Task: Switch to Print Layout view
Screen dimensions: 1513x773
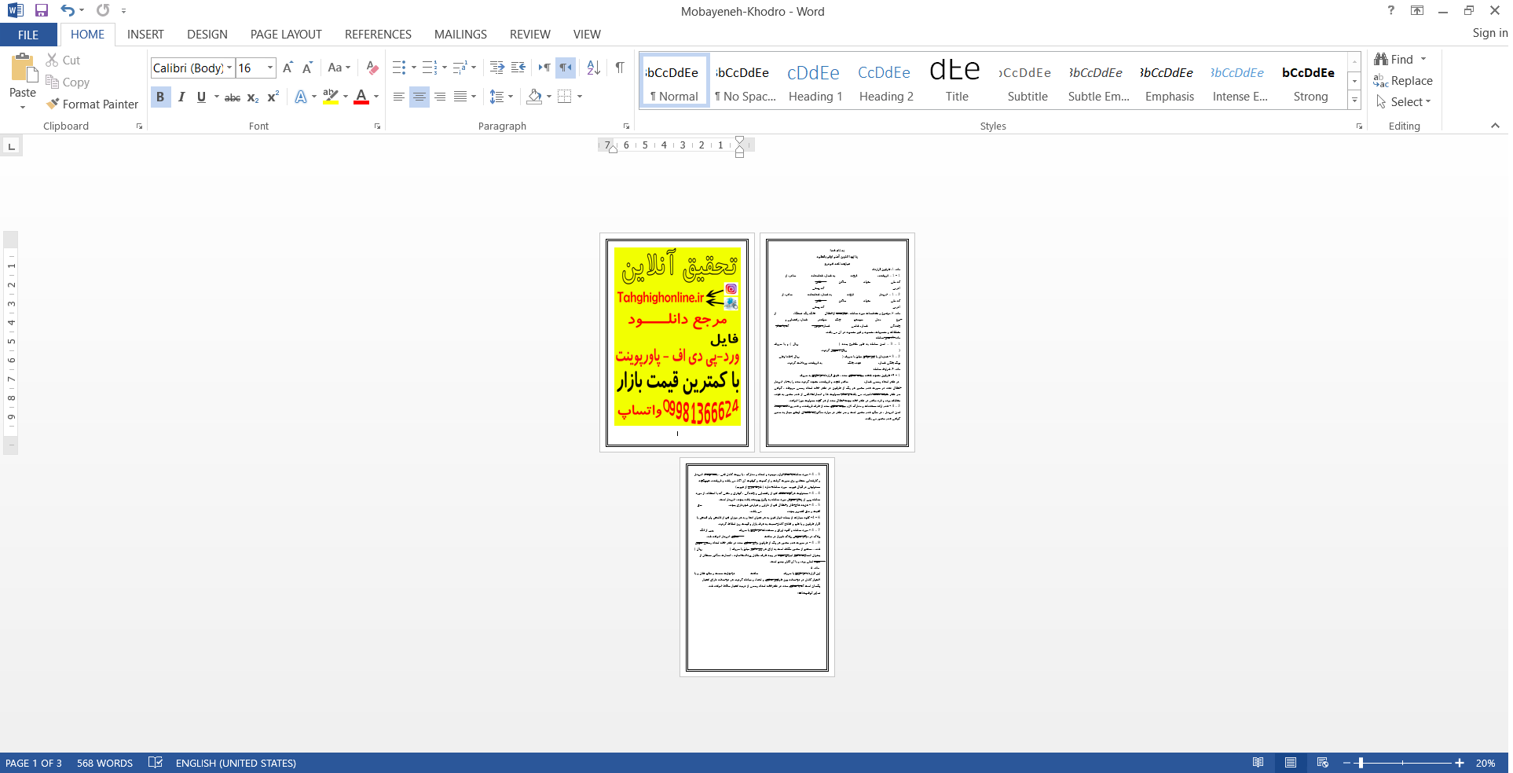Action: (1291, 763)
